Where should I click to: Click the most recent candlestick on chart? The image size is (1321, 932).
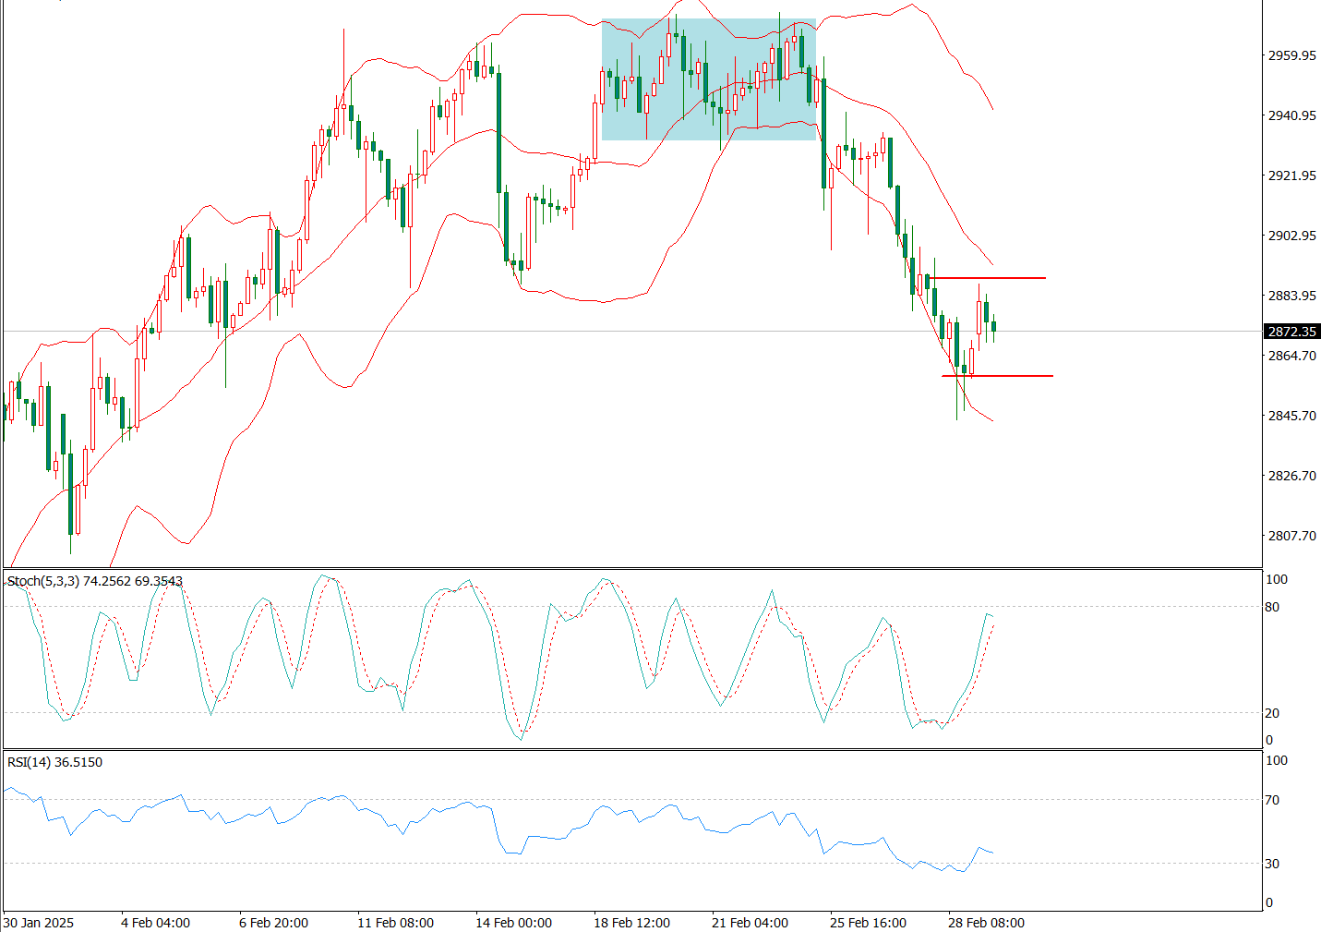pyautogui.click(x=993, y=326)
